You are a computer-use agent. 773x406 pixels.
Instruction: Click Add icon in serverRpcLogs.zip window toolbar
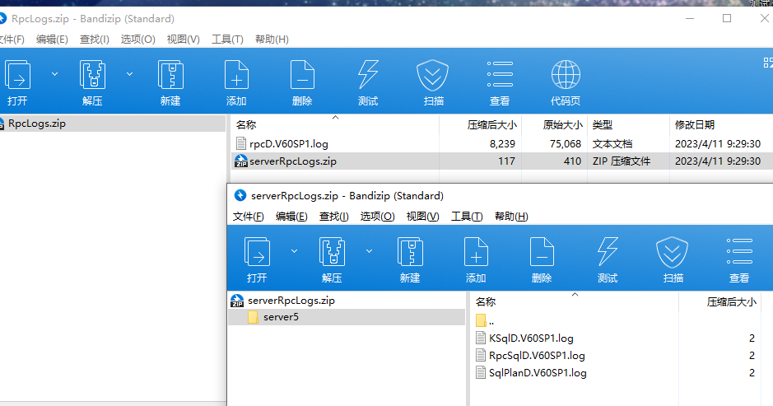tap(476, 252)
